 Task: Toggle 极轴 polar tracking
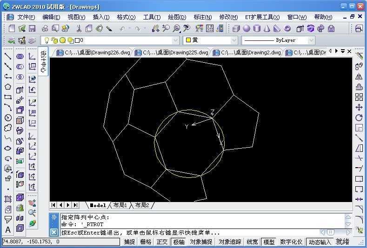[x=179, y=241]
